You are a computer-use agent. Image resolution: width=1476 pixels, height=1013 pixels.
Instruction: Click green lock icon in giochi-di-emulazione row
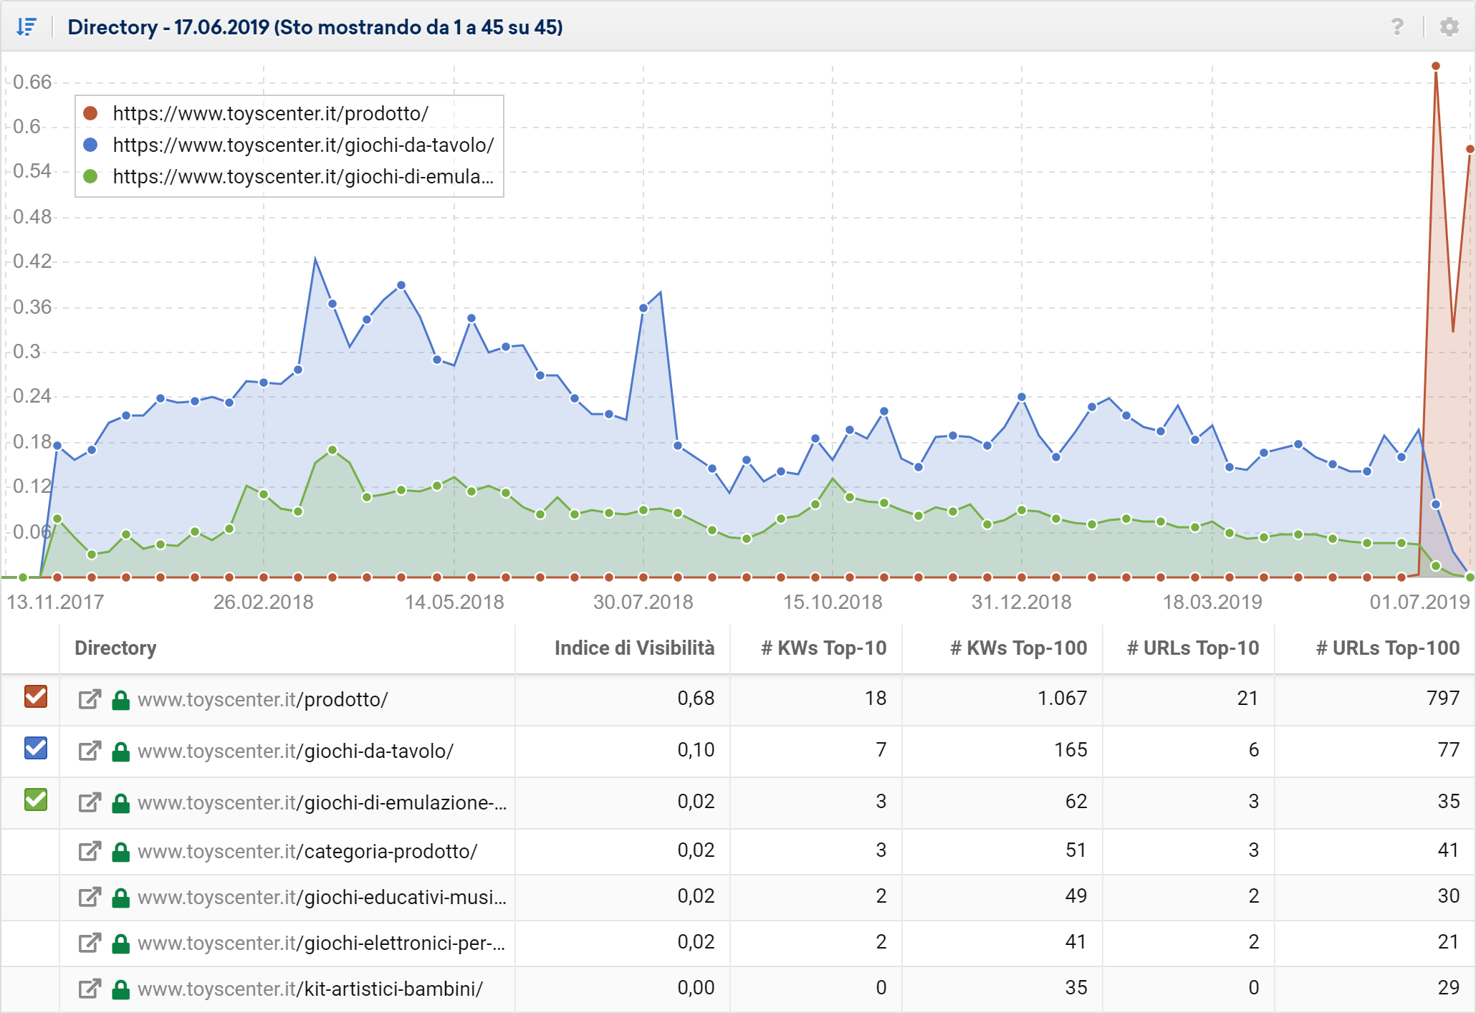121,802
